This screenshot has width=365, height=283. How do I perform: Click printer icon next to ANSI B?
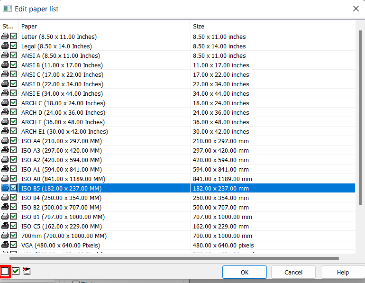click(5, 65)
